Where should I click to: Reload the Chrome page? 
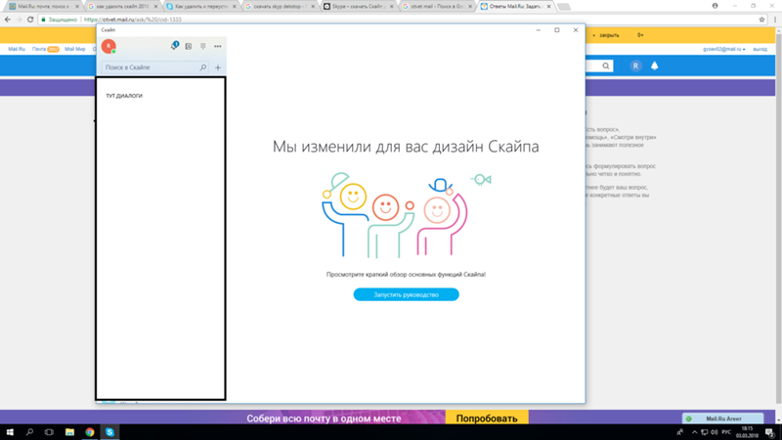point(30,20)
